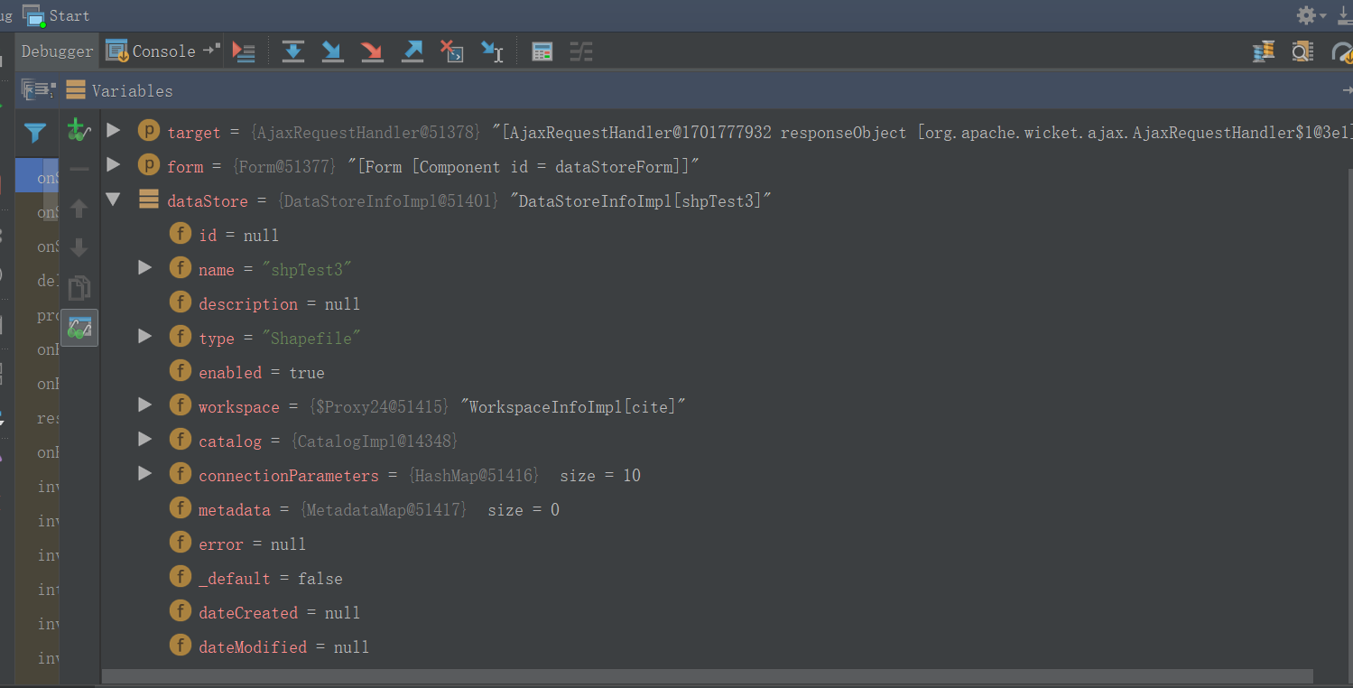Click the Show Execution Point icon
The height and width of the screenshot is (688, 1353).
pos(244,51)
